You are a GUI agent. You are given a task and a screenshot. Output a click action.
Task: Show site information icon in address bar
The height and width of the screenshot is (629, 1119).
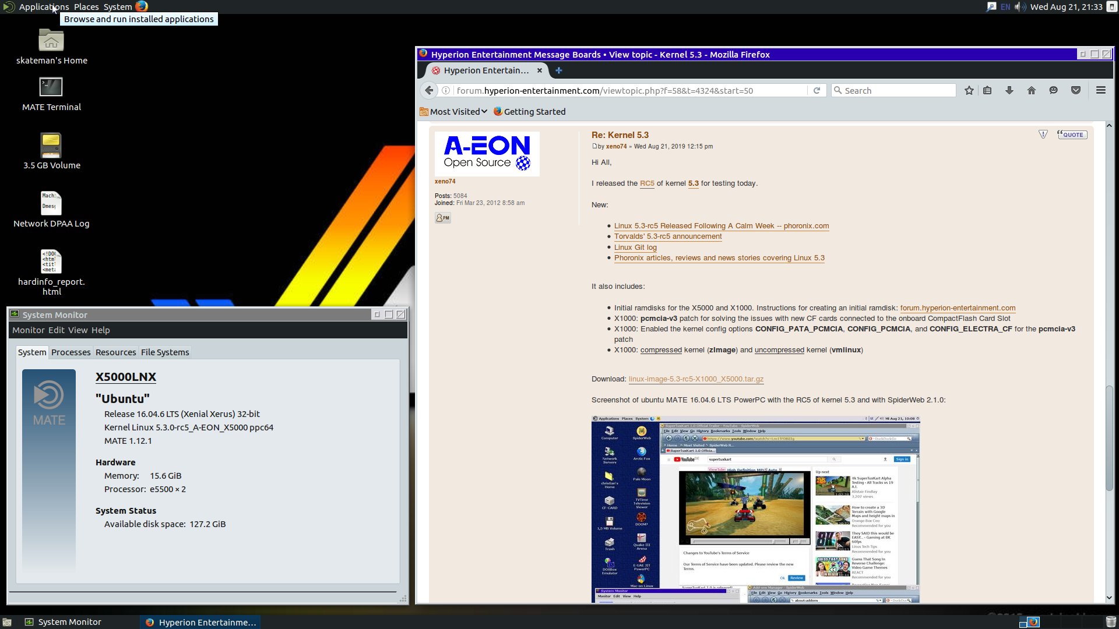coord(446,90)
